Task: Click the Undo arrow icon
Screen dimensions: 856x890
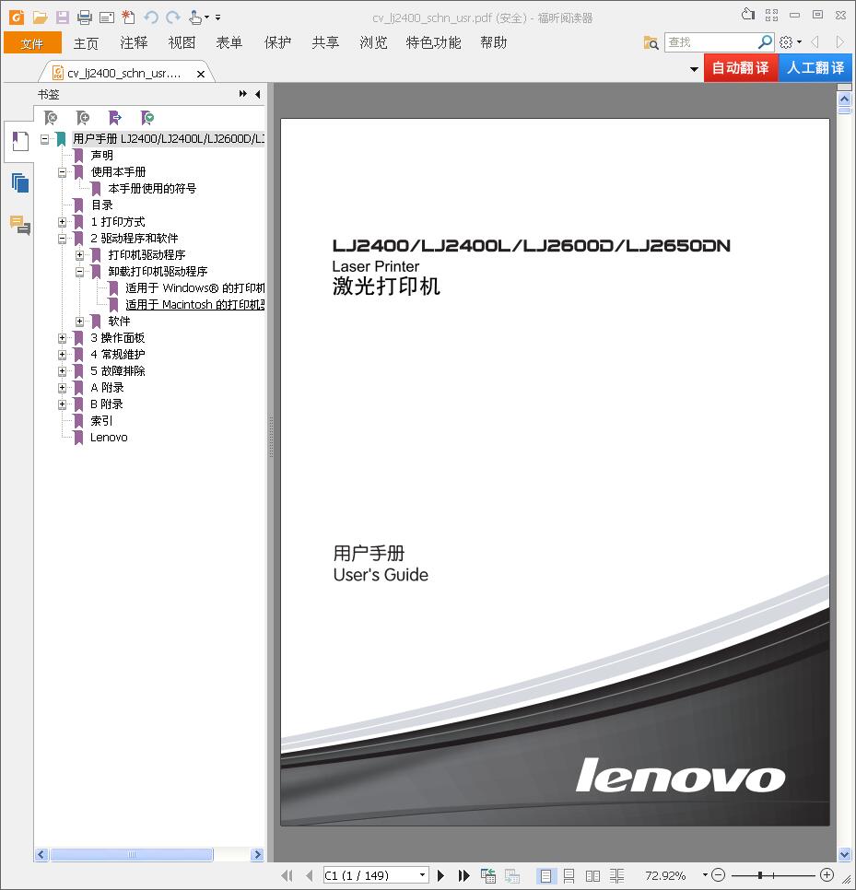Action: pos(151,18)
